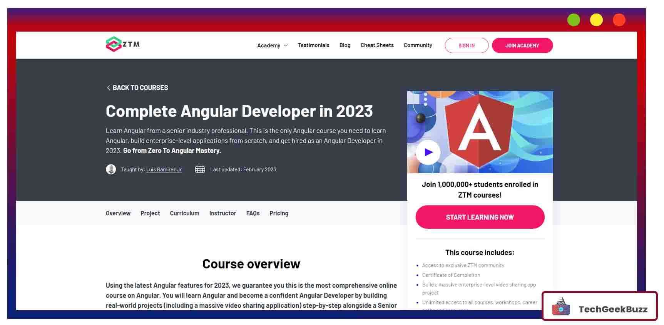Visit the Community page

click(x=418, y=45)
